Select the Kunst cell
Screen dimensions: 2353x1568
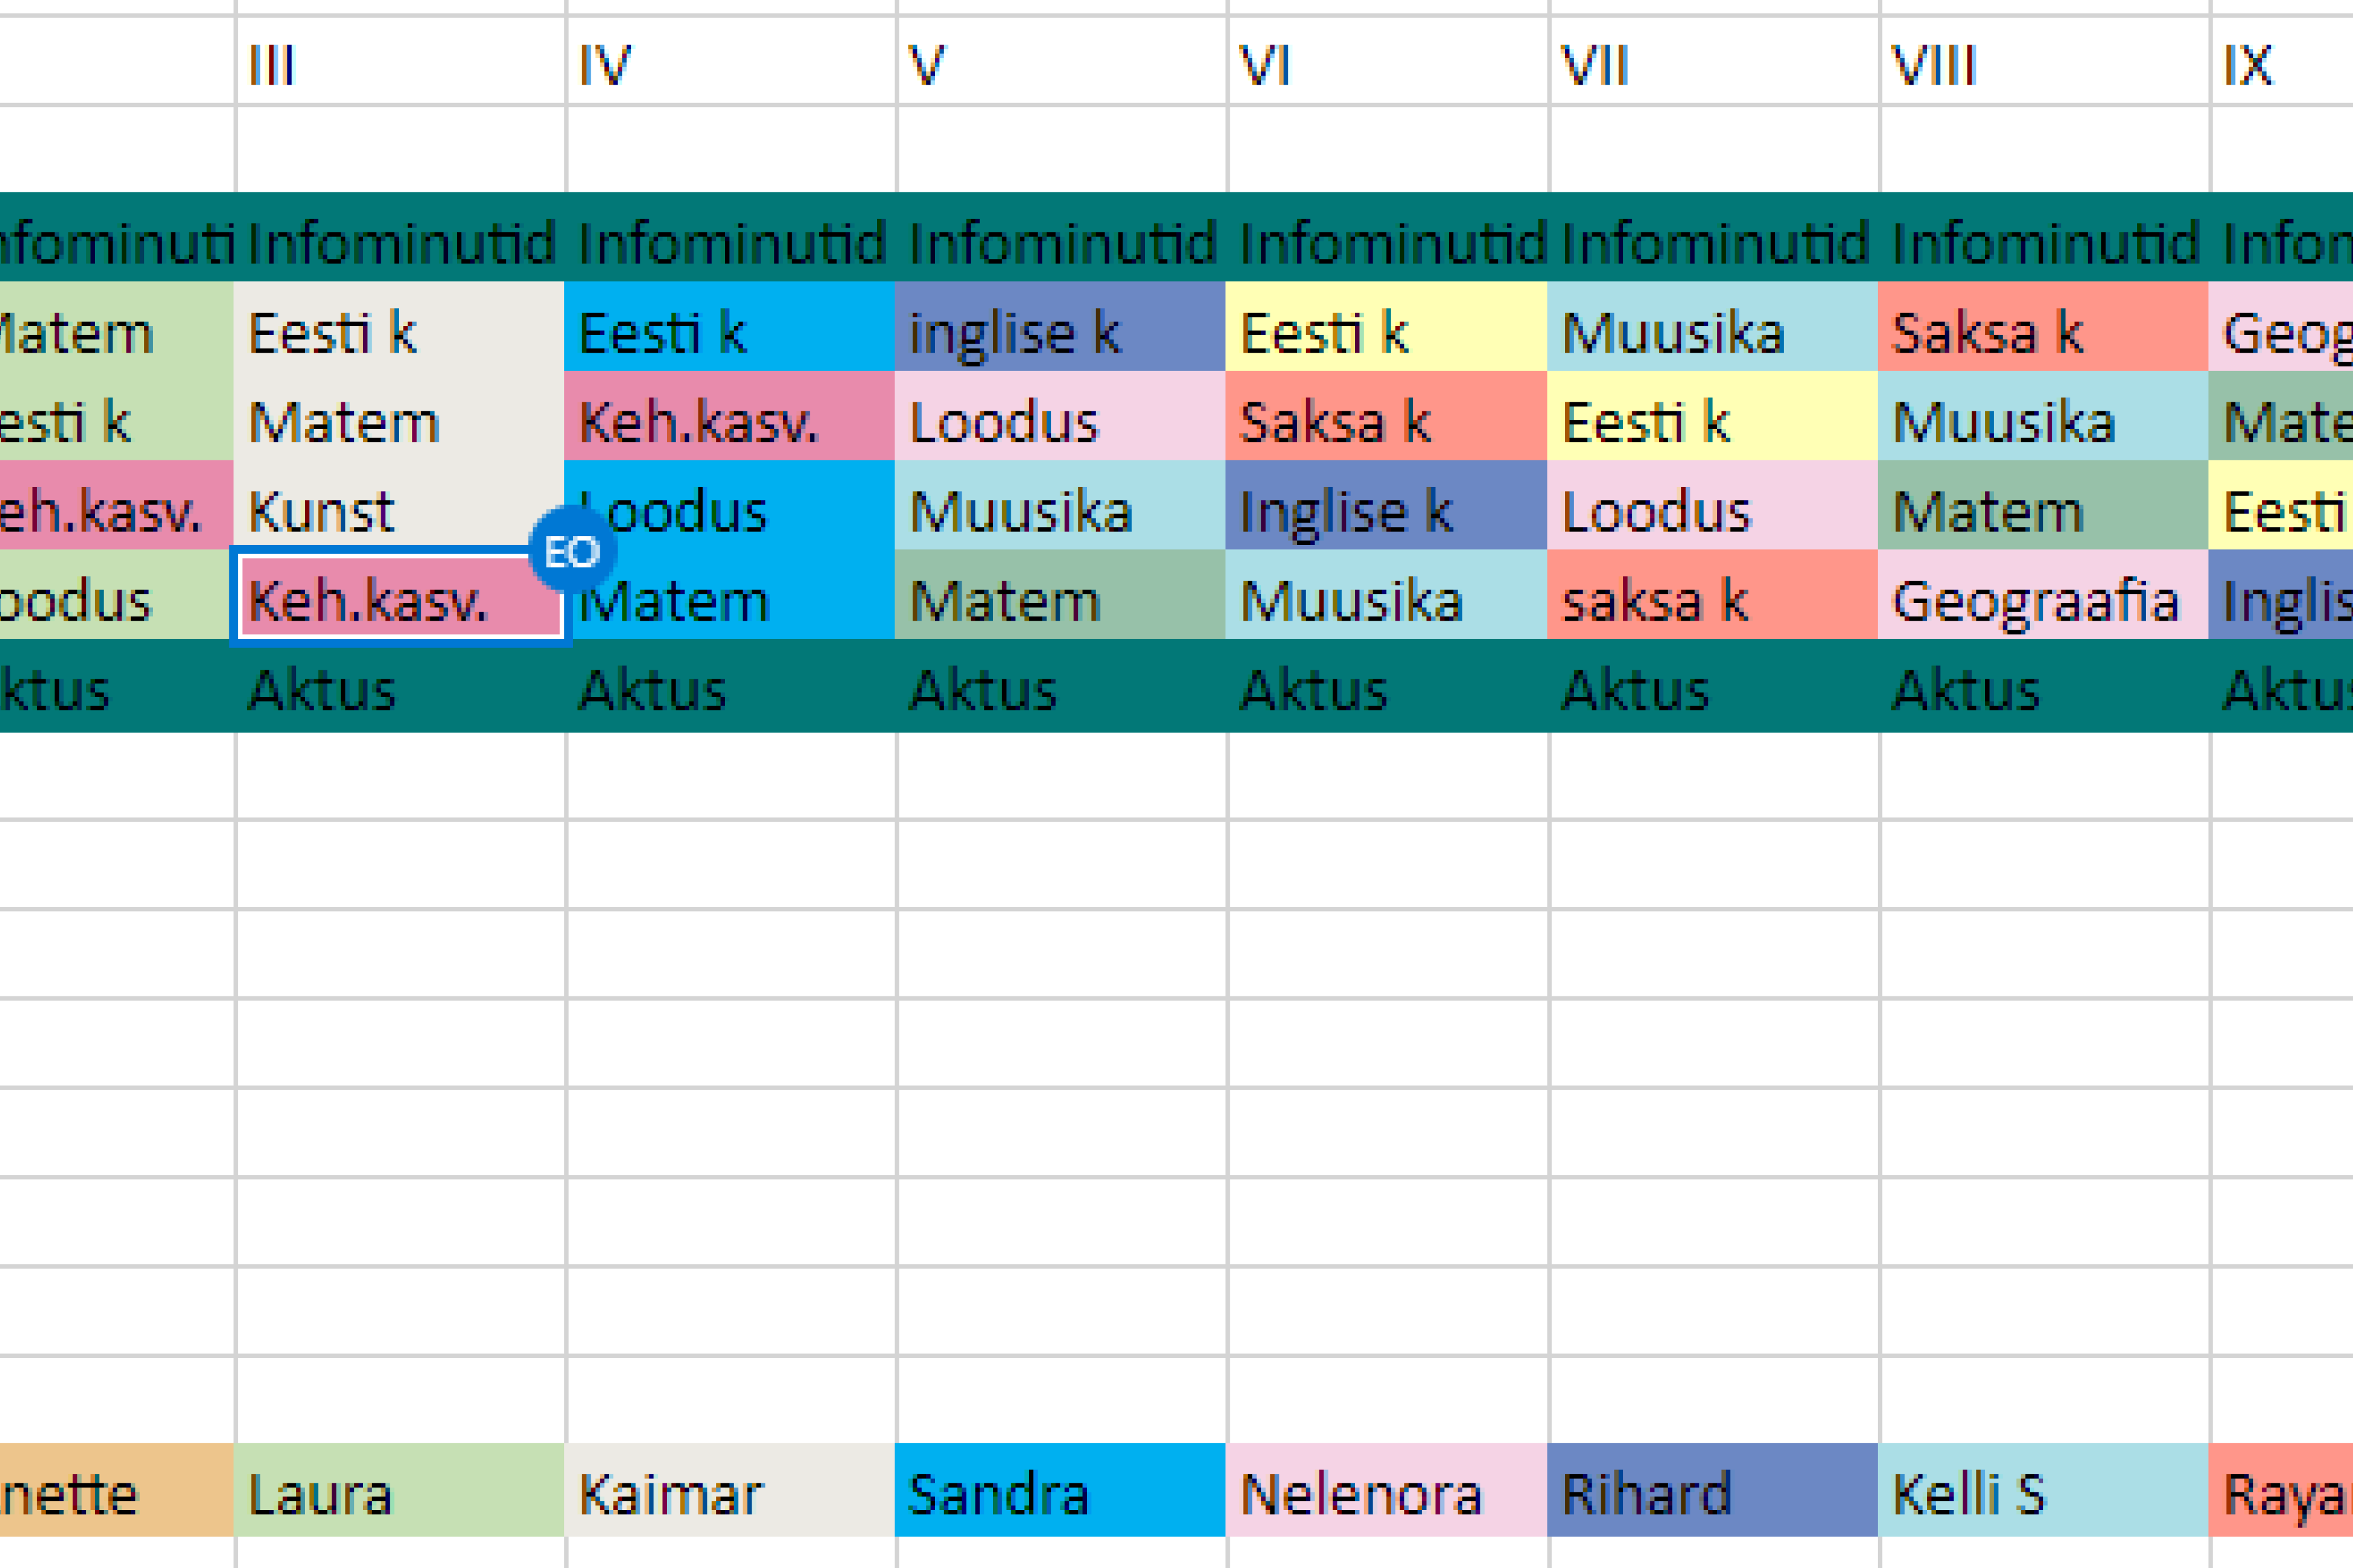(x=398, y=511)
